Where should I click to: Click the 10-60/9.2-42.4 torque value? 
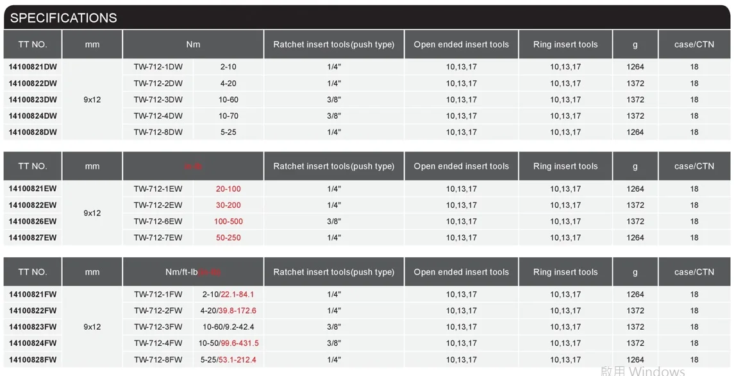pos(228,327)
